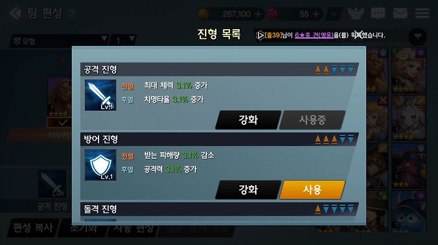Click the 공격 진형 sword icon
The image size is (438, 245).
pos(100,95)
